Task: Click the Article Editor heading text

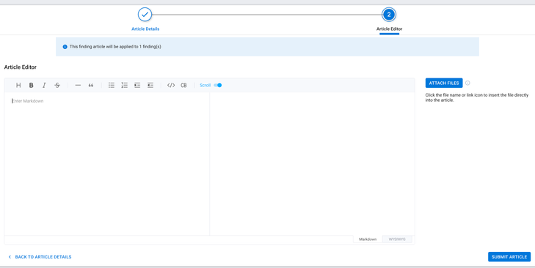Action: click(x=21, y=67)
